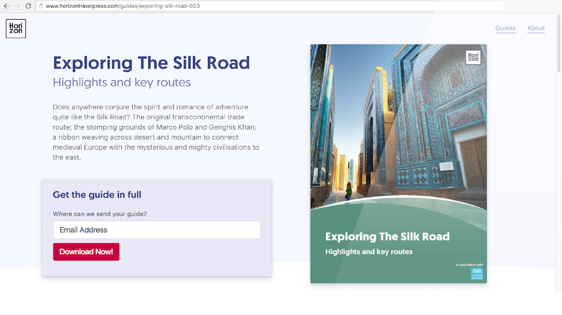Click 'Where can we send your guide?' label
Viewport: 562px width, 315px height.
[99, 214]
